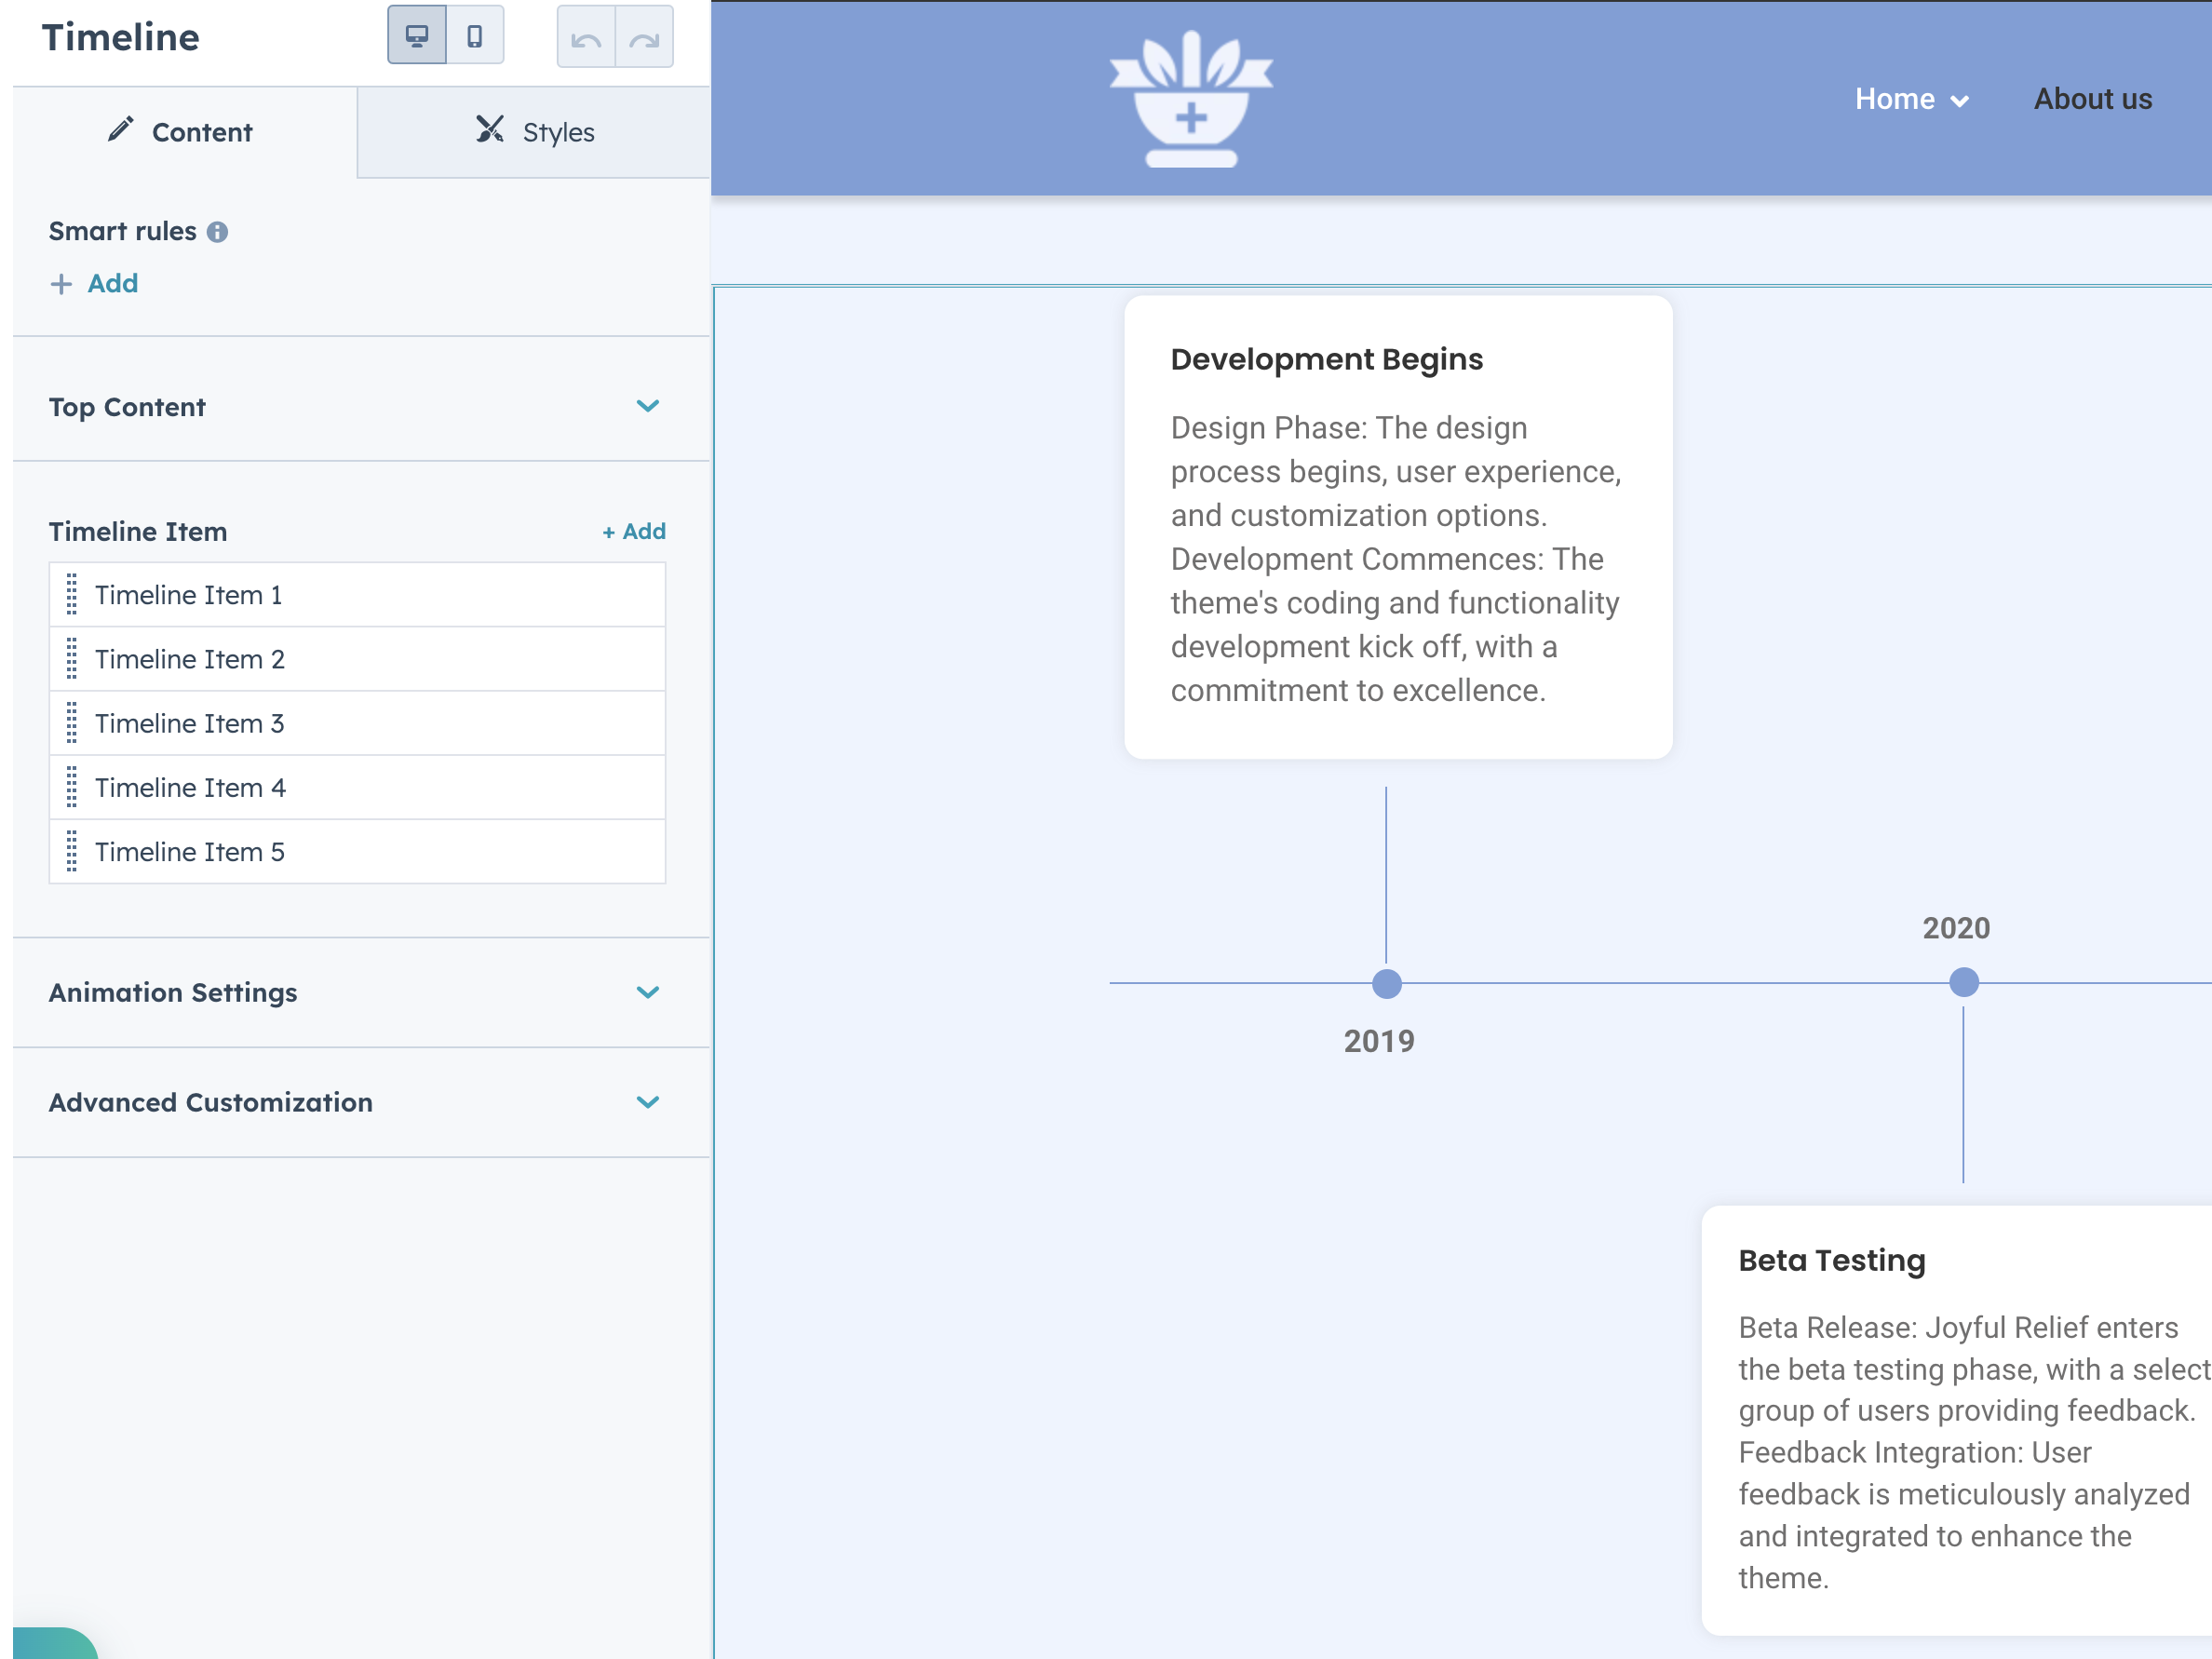
Task: Switch to the Styles tab
Action: [x=534, y=132]
